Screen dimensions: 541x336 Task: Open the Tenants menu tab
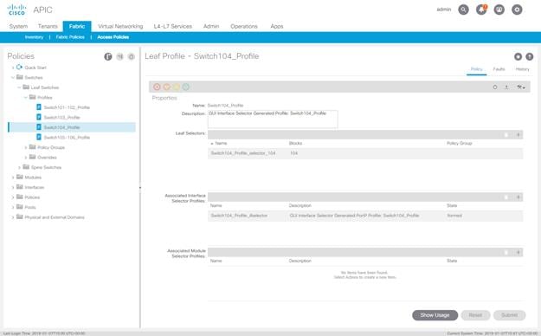point(48,26)
